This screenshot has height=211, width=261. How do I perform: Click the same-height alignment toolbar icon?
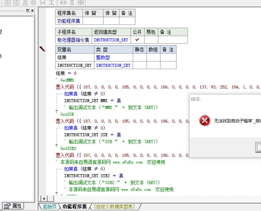(72, 3)
